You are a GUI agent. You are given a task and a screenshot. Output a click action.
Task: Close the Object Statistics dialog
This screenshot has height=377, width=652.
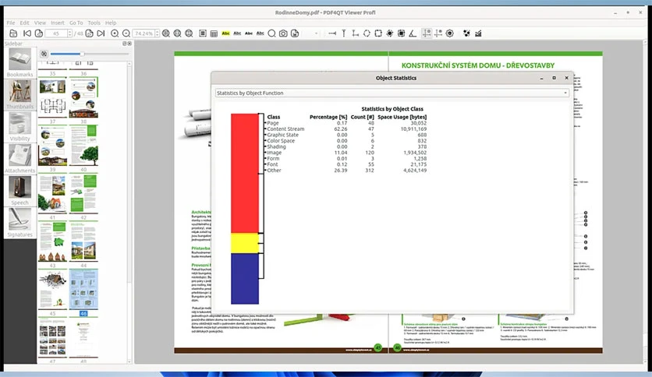tap(566, 78)
